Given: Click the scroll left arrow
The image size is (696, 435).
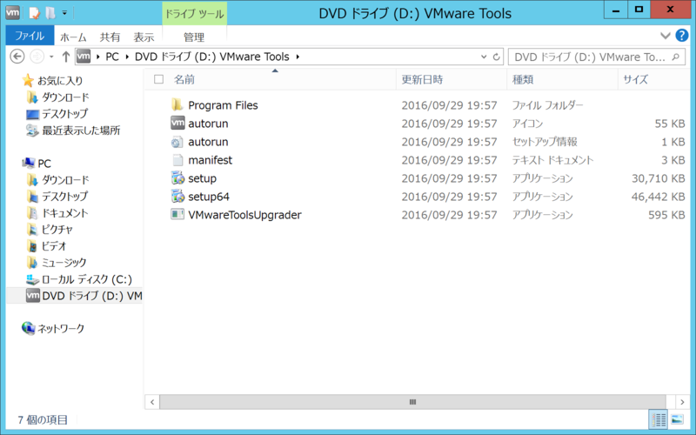Looking at the screenshot, I should pos(152,402).
